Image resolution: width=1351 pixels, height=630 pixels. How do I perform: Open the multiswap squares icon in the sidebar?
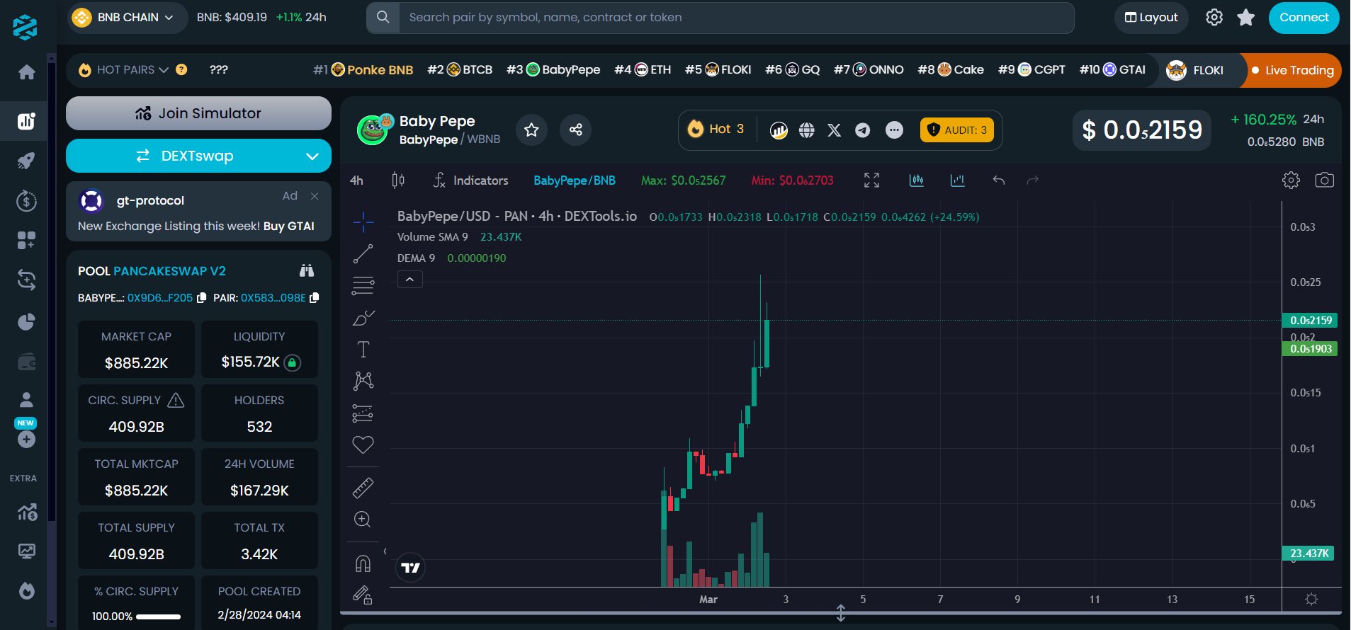pos(26,241)
